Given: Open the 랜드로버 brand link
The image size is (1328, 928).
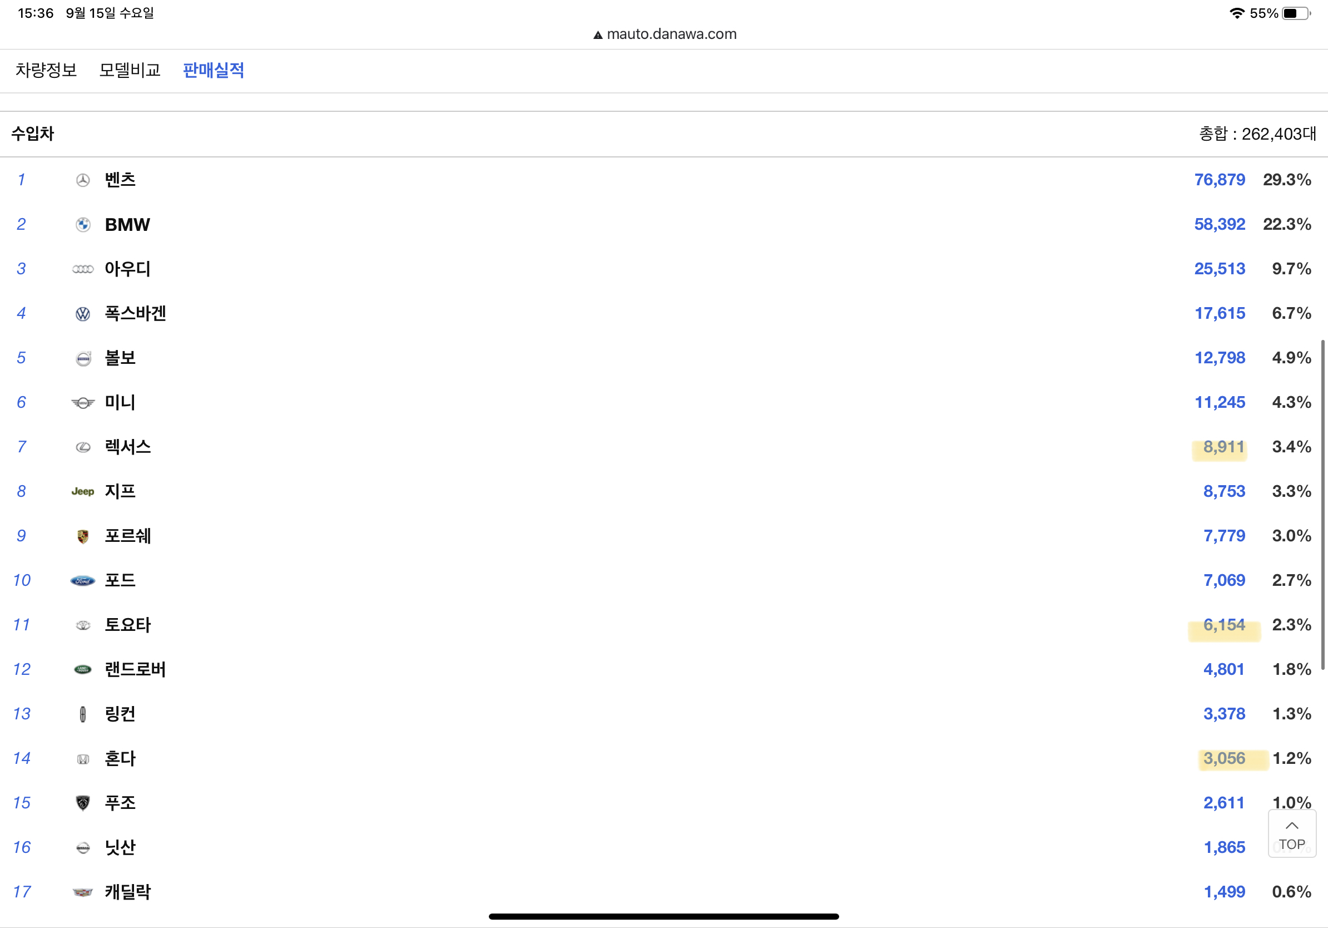Looking at the screenshot, I should 135,669.
